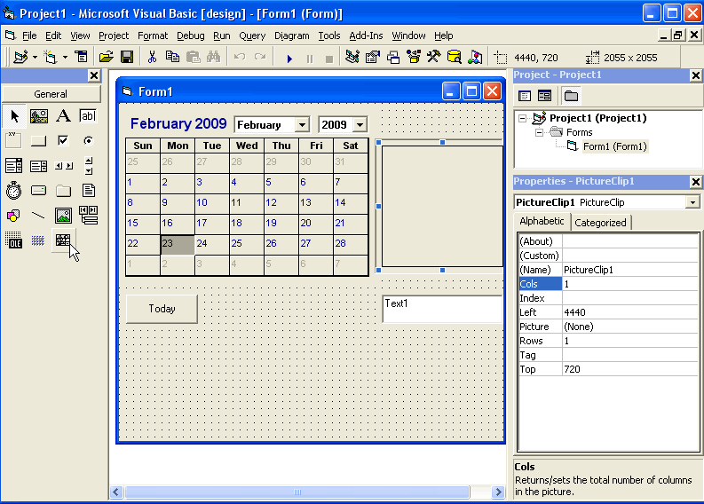The width and height of the screenshot is (704, 504).
Task: Click View Code in Project panel
Action: coord(525,96)
